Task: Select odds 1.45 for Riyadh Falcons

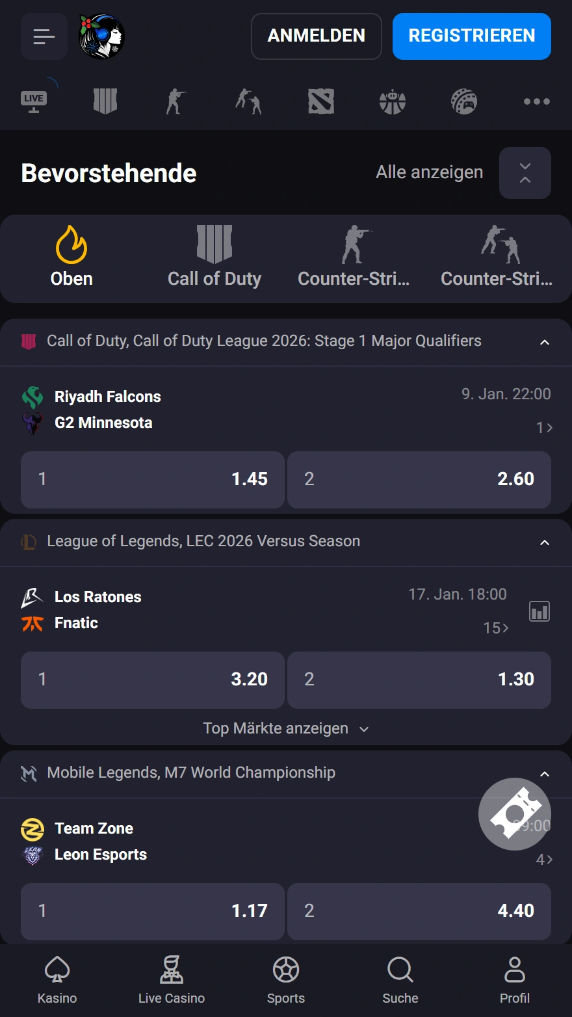Action: pos(152,479)
